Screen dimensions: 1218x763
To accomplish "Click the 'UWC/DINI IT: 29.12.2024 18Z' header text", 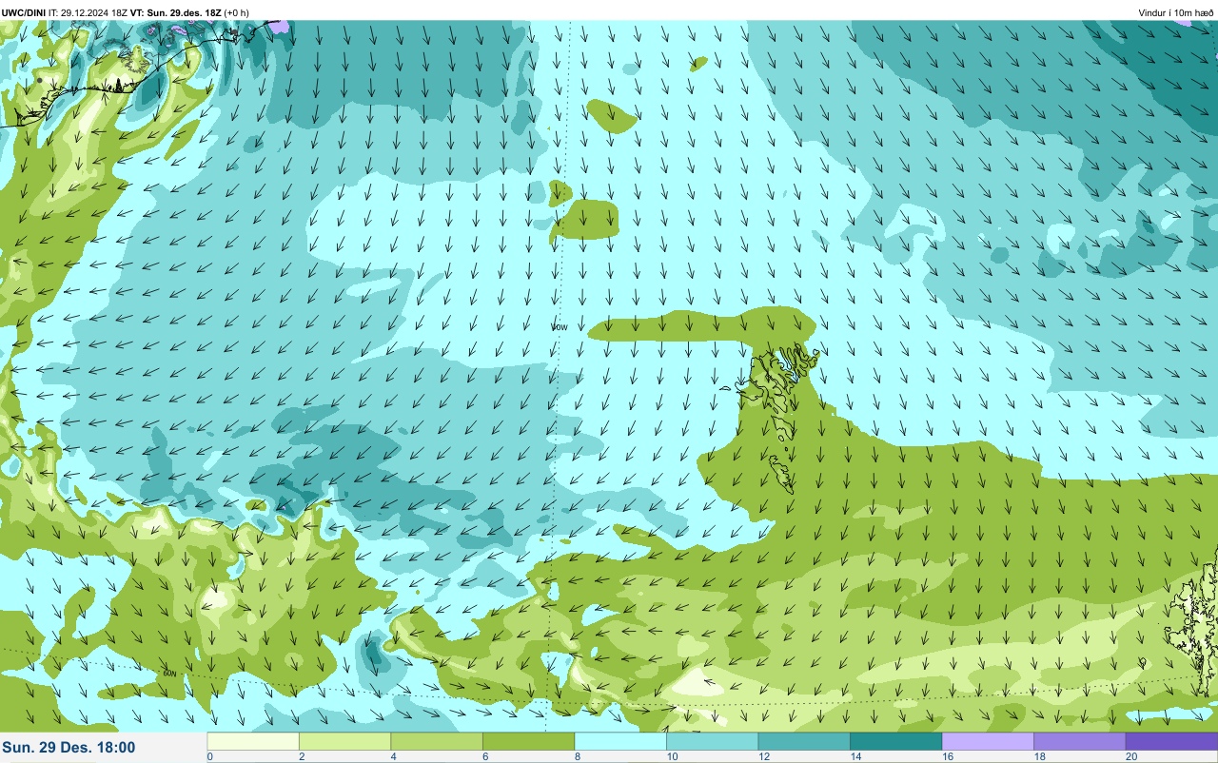I will (65, 12).
